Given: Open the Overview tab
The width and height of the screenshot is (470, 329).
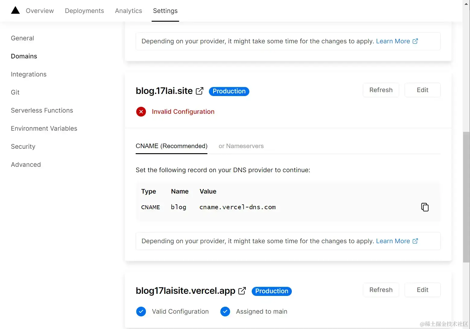Looking at the screenshot, I should pos(40,11).
